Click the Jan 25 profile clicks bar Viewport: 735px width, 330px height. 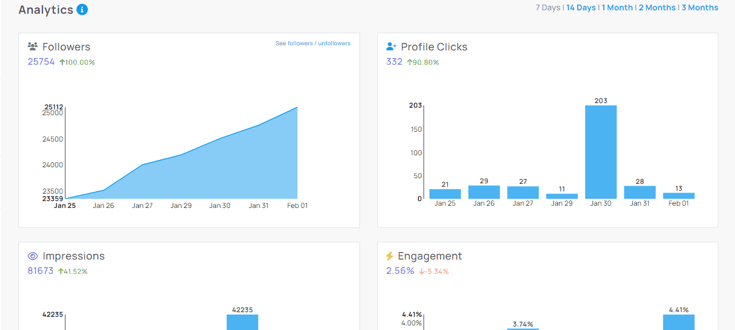(445, 194)
